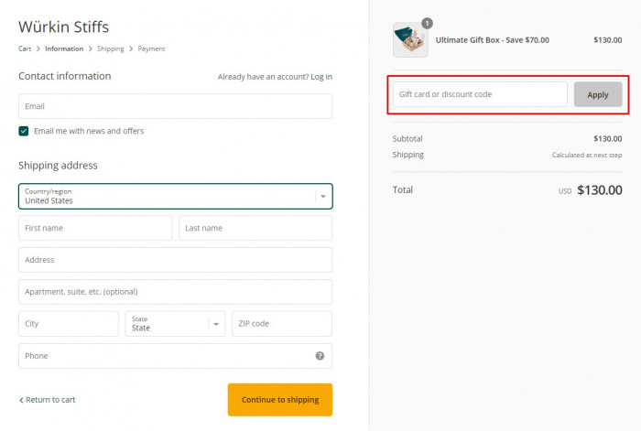Open the State dropdown

pos(175,324)
